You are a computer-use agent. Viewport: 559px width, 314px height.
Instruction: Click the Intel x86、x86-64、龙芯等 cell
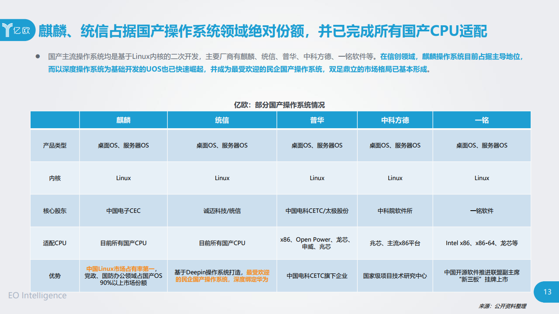pos(482,243)
